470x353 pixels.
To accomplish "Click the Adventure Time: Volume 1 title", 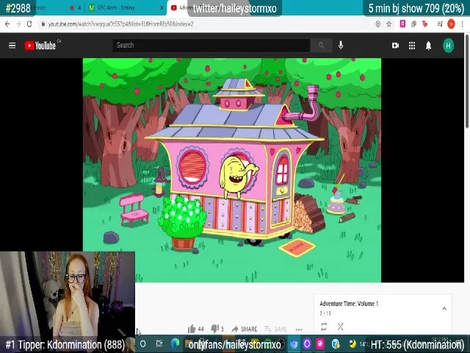I will (x=349, y=304).
